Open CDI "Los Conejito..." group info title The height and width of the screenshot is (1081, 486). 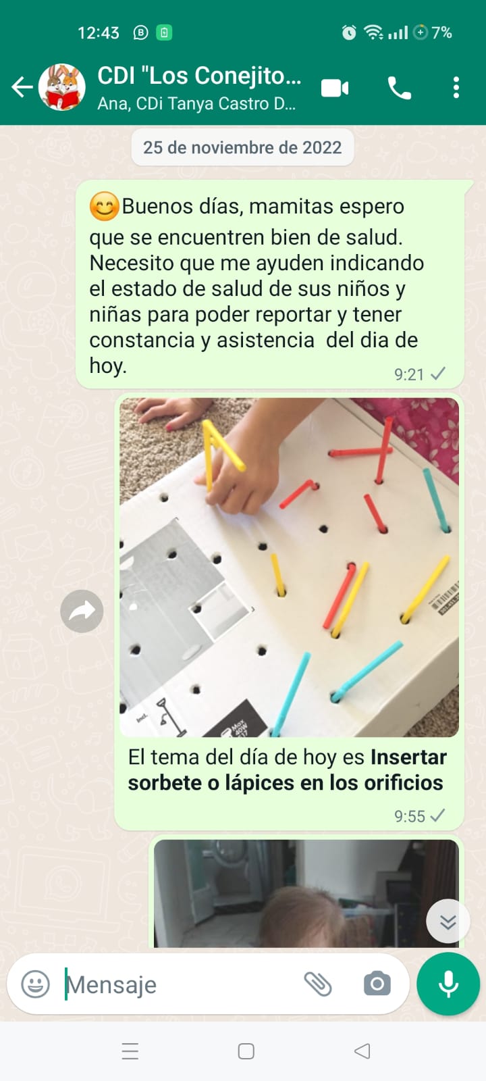click(199, 76)
